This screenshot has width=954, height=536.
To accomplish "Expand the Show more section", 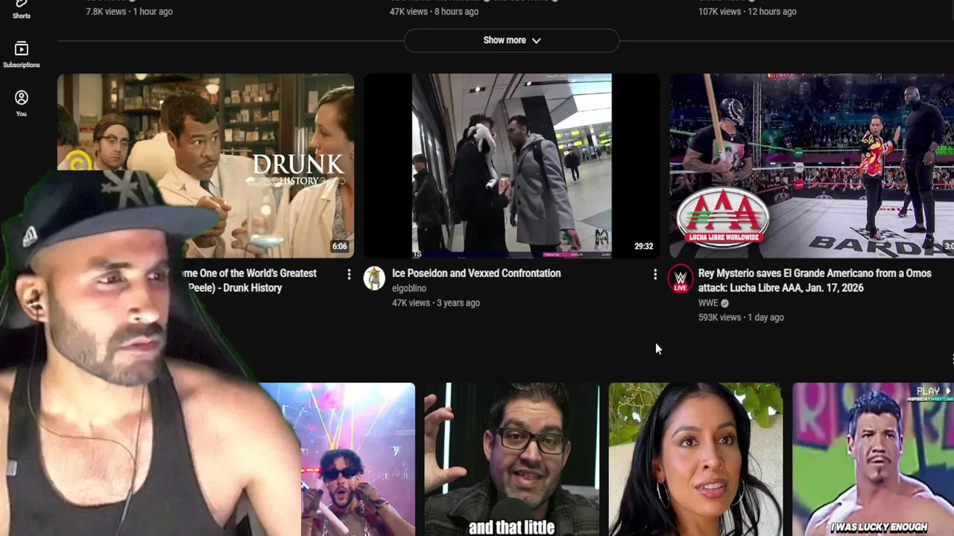I will tap(511, 40).
